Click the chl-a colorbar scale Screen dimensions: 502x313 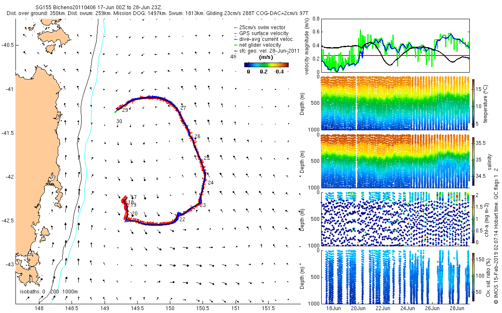click(x=474, y=219)
